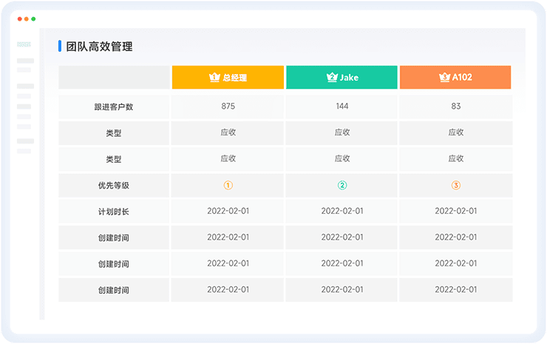The width and height of the screenshot is (547, 344).
Task: Switch to the Jake column header
Action: [342, 78]
